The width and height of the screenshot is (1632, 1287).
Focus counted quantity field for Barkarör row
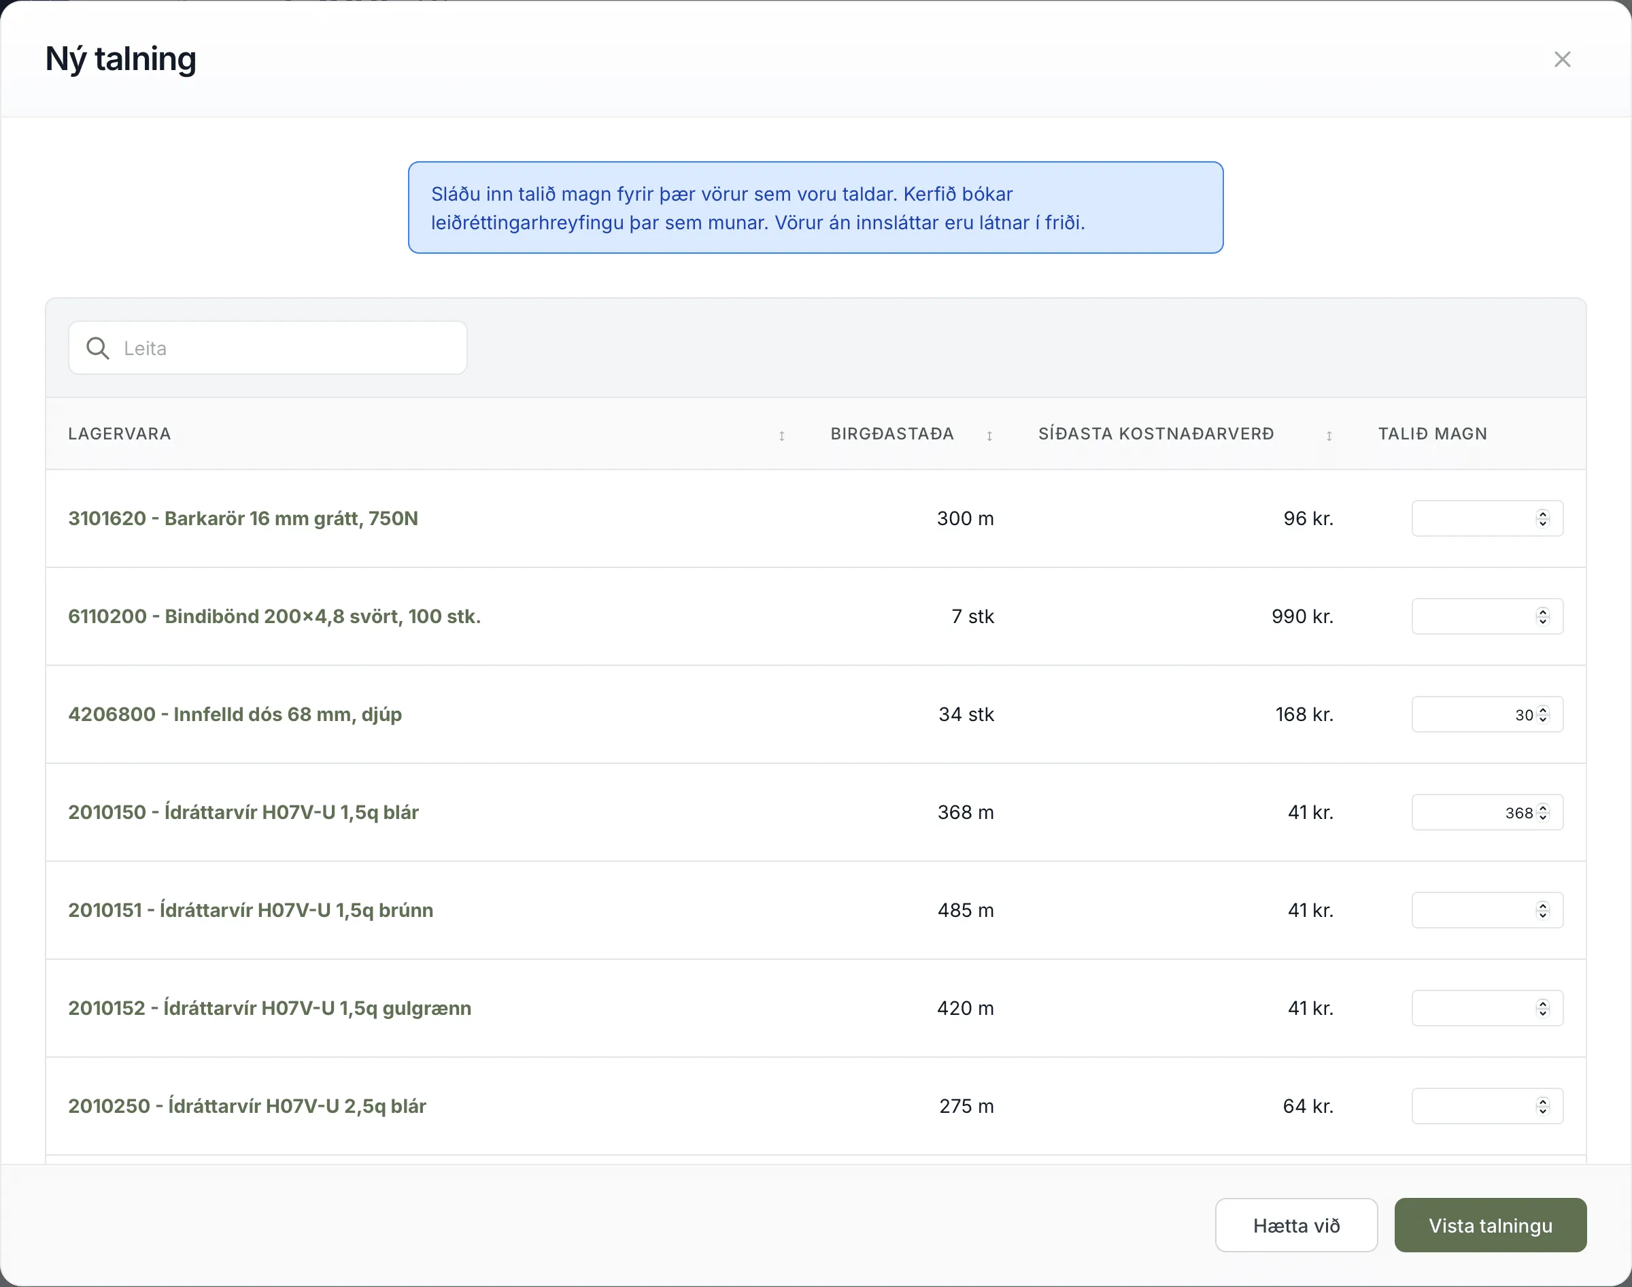coord(1486,518)
